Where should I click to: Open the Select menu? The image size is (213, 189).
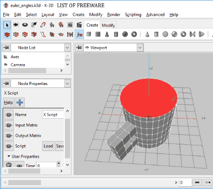pyautogui.click(x=31, y=15)
